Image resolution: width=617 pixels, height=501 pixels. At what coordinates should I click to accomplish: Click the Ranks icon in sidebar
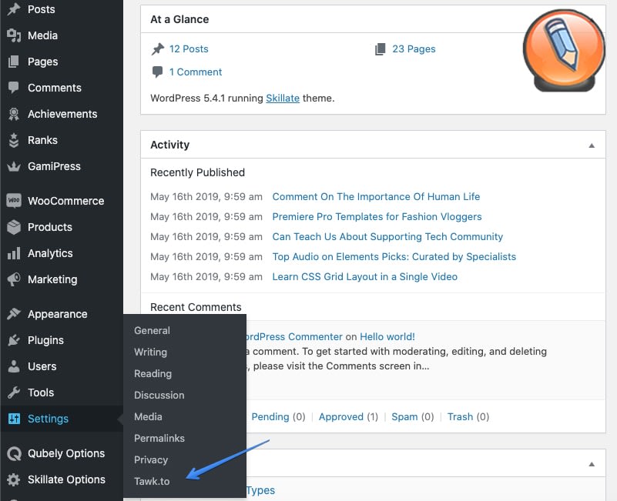point(14,140)
